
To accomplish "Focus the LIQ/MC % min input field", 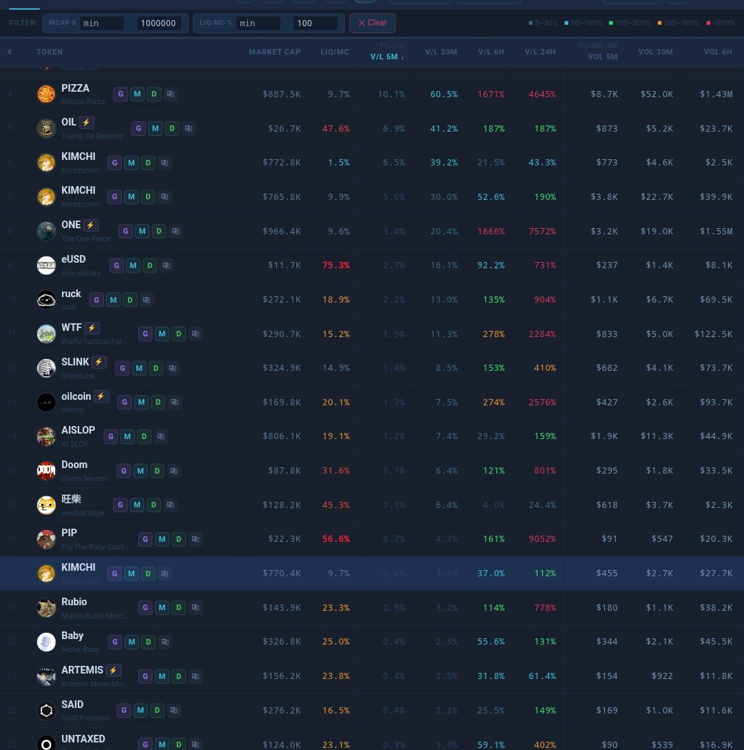I will (258, 23).
